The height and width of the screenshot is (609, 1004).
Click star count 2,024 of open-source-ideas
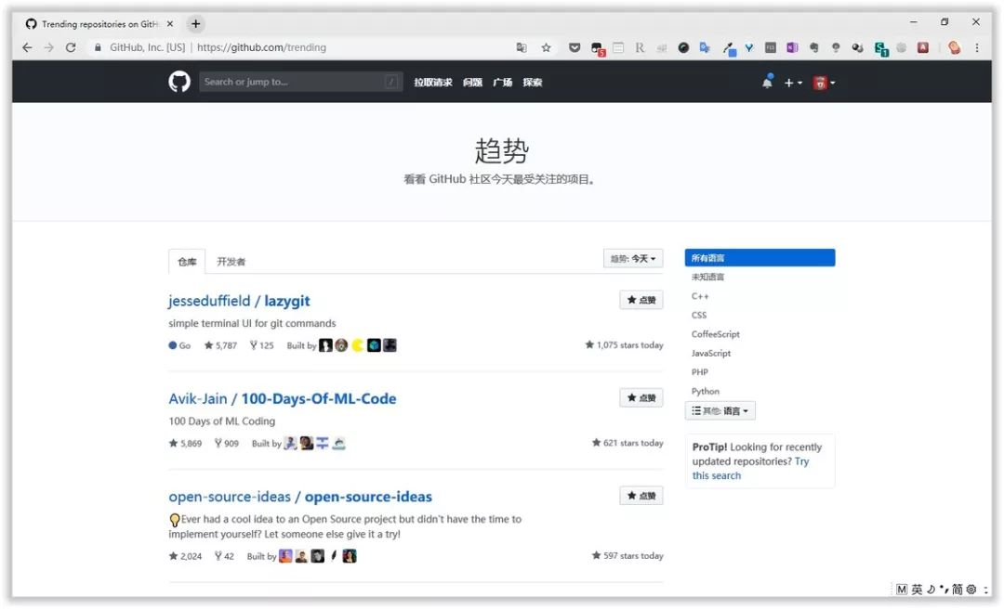[x=185, y=556]
